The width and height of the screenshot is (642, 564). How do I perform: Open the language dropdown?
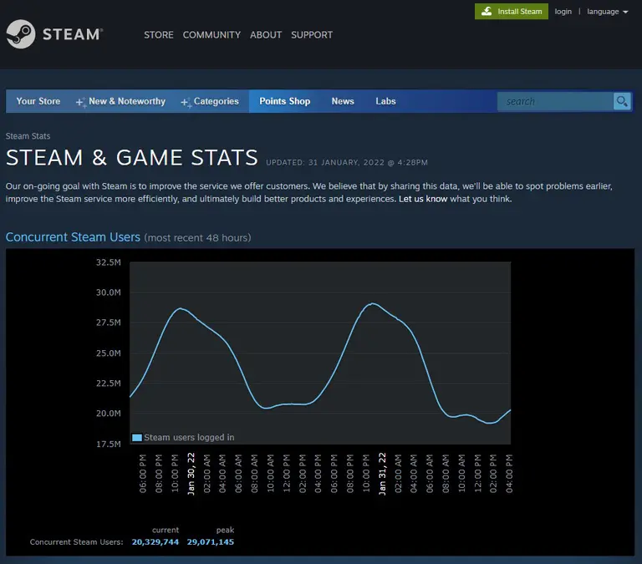607,12
